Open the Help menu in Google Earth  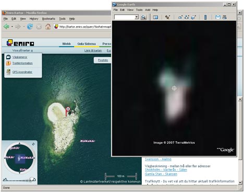point(155,10)
